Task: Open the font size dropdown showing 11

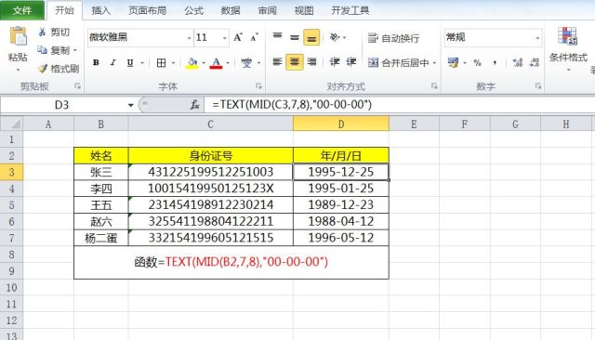Action: 225,38
